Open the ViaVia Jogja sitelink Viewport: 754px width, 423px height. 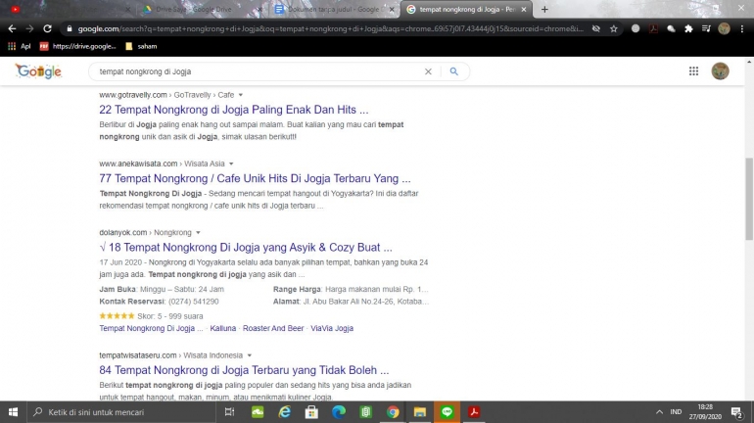[x=332, y=328]
